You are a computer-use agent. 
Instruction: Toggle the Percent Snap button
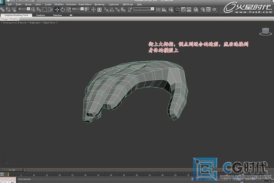[x=117, y=10]
